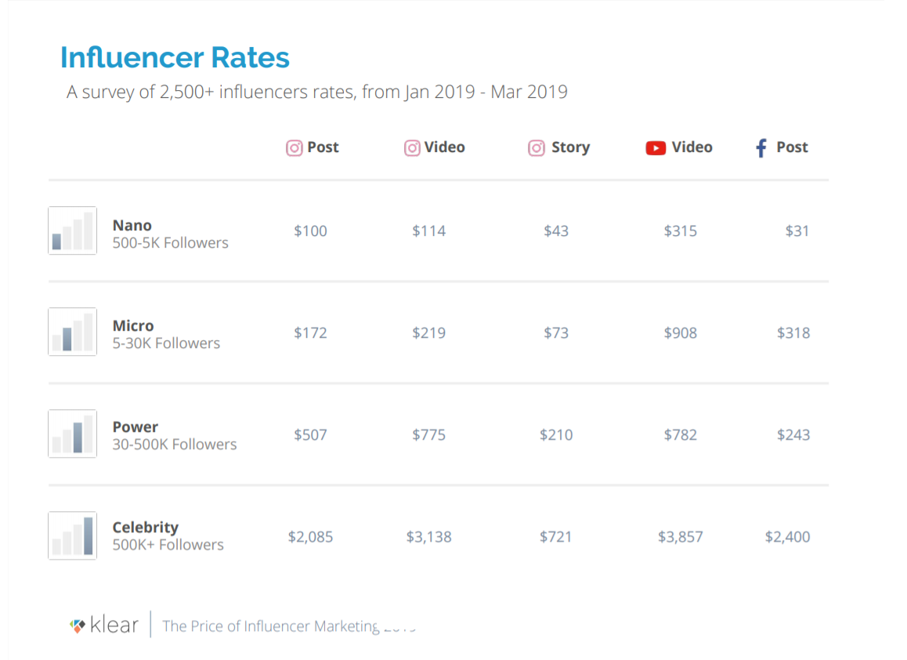Click the Influencer Rates heading

[175, 57]
